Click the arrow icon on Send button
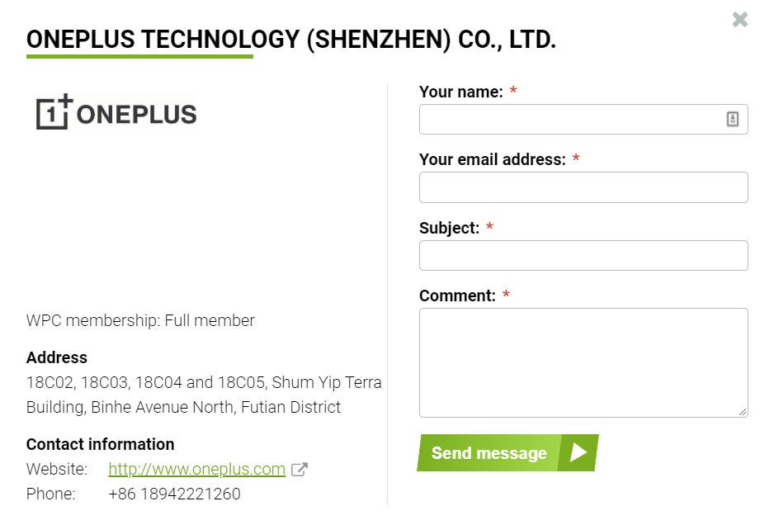Image resolution: width=760 pixels, height=525 pixels. pos(578,452)
